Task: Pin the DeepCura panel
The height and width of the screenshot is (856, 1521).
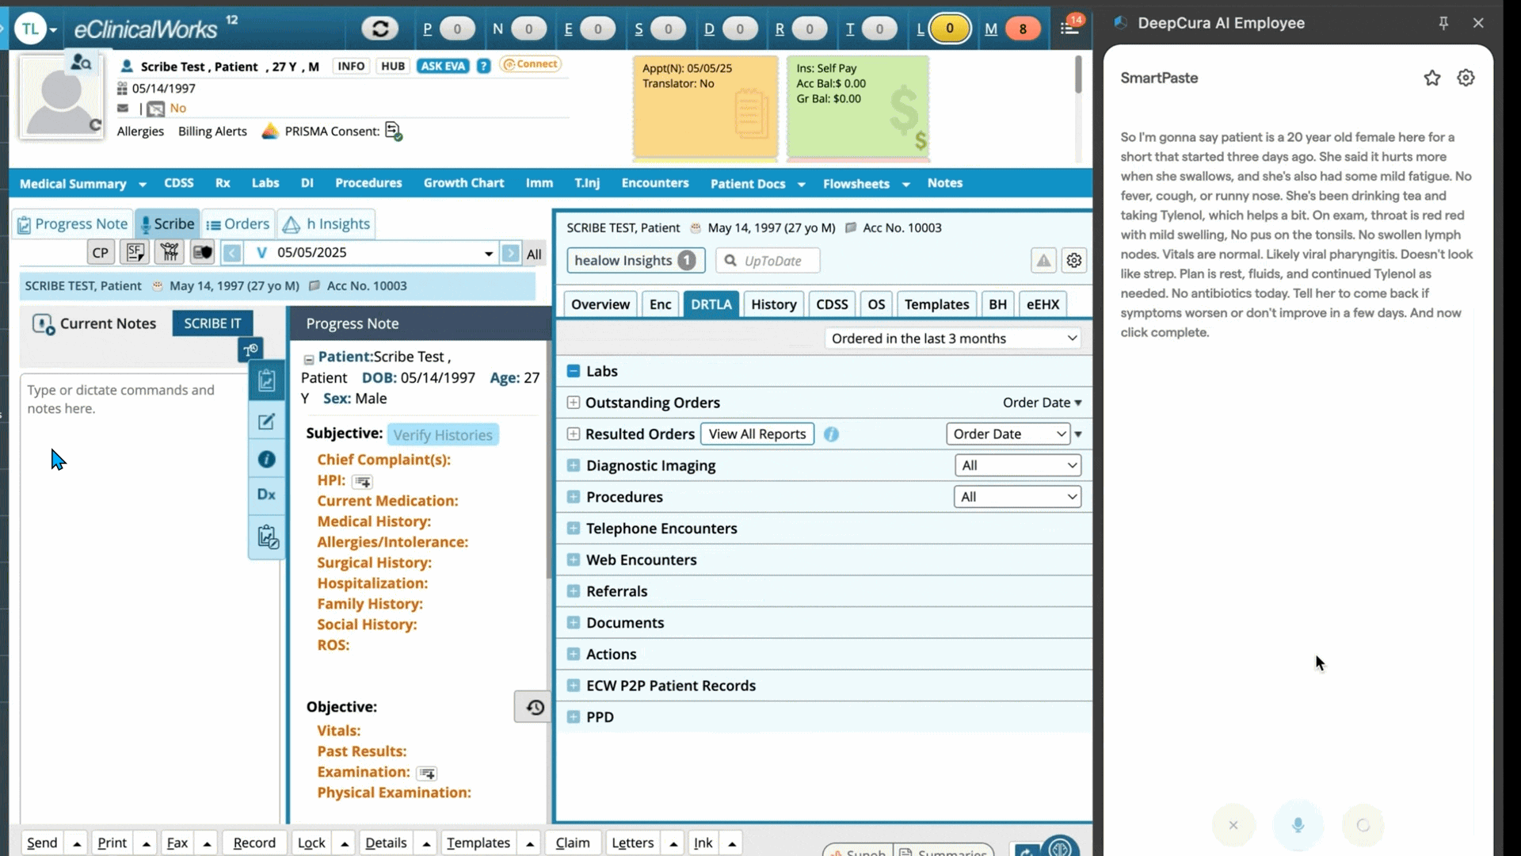Action: [1443, 23]
